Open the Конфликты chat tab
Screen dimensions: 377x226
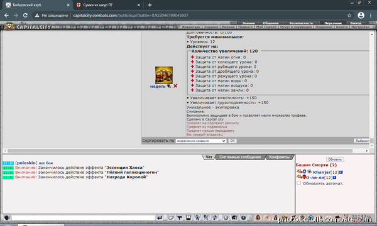(x=279, y=157)
